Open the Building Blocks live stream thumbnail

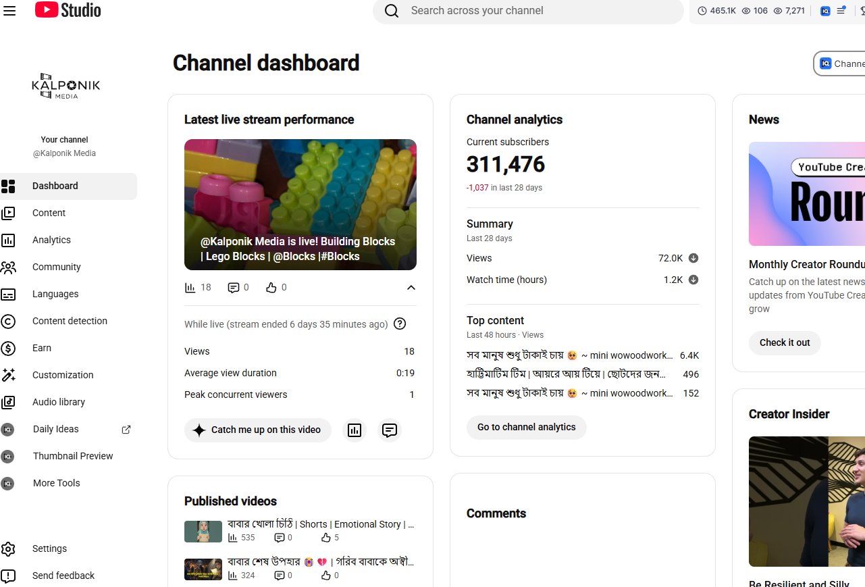coord(300,205)
